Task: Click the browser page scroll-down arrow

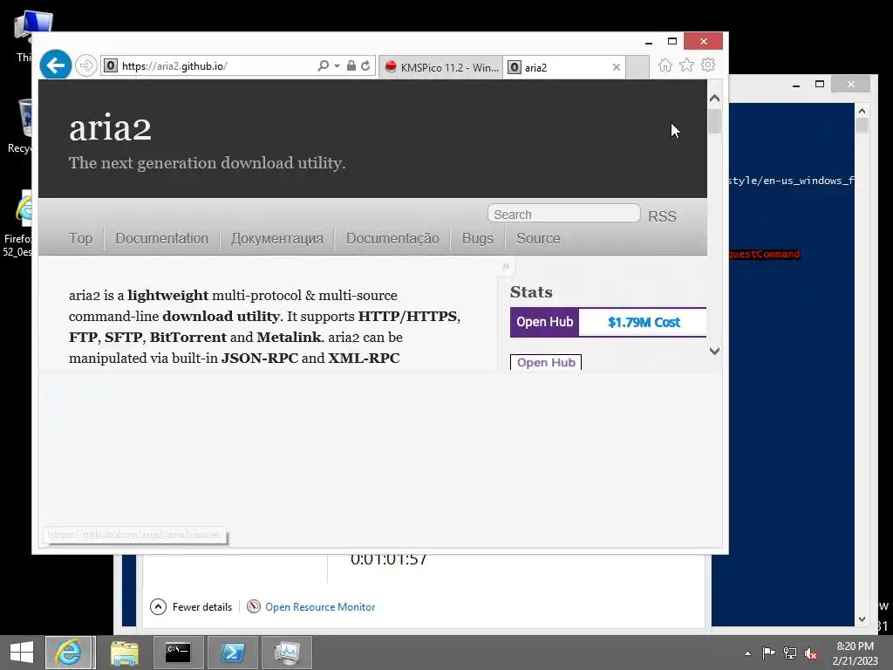Action: point(715,352)
